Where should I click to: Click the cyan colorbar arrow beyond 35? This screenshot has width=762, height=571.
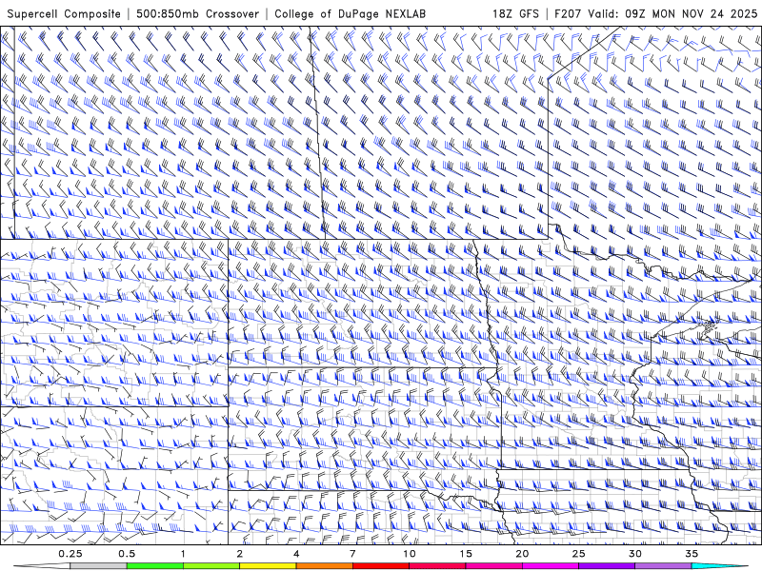719,566
